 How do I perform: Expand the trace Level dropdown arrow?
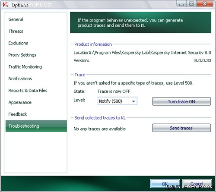(x=133, y=101)
